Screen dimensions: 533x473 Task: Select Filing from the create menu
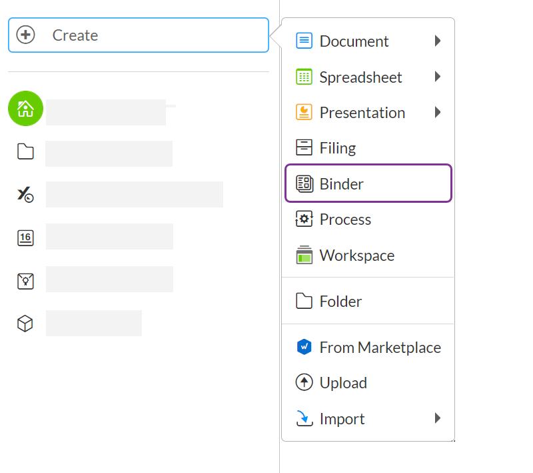click(x=337, y=147)
